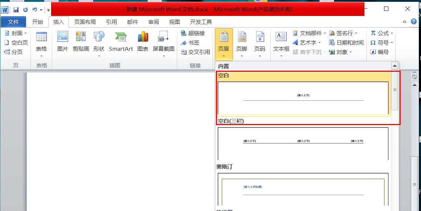The width and height of the screenshot is (421, 211).
Task: Click the Word Help question mark icon
Action: click(x=414, y=21)
